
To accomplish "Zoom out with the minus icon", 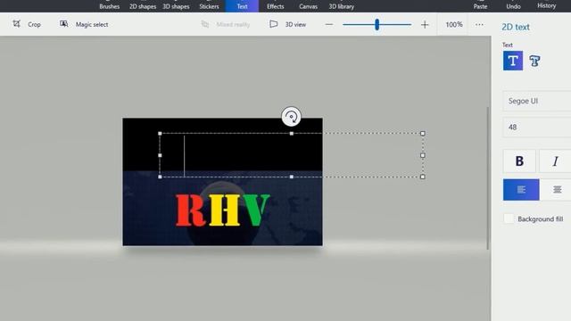I will click(329, 24).
